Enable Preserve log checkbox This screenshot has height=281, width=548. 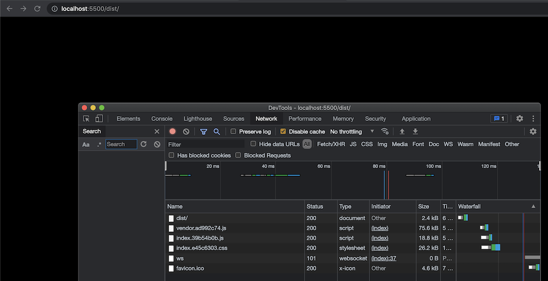click(x=233, y=131)
